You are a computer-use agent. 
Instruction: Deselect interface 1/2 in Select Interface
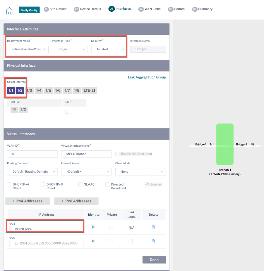point(20,90)
